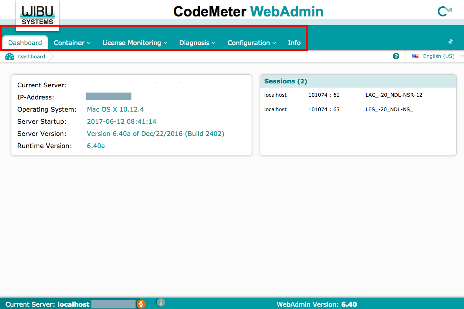Viewport: 464px width, 309px height.
Task: Pin the navigation bar with pin icon
Action: 450,42
